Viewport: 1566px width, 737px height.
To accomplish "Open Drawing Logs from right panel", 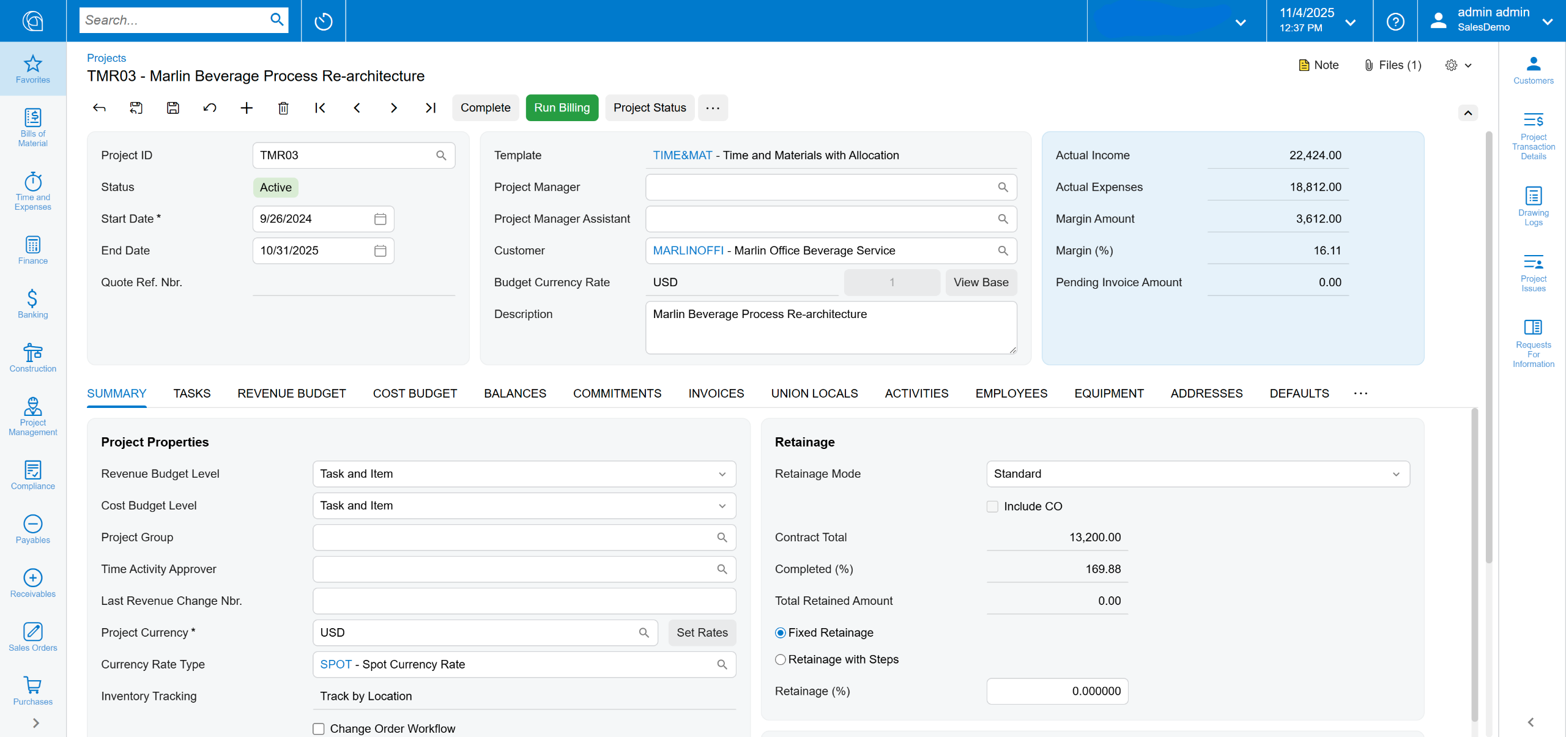I will coord(1533,206).
